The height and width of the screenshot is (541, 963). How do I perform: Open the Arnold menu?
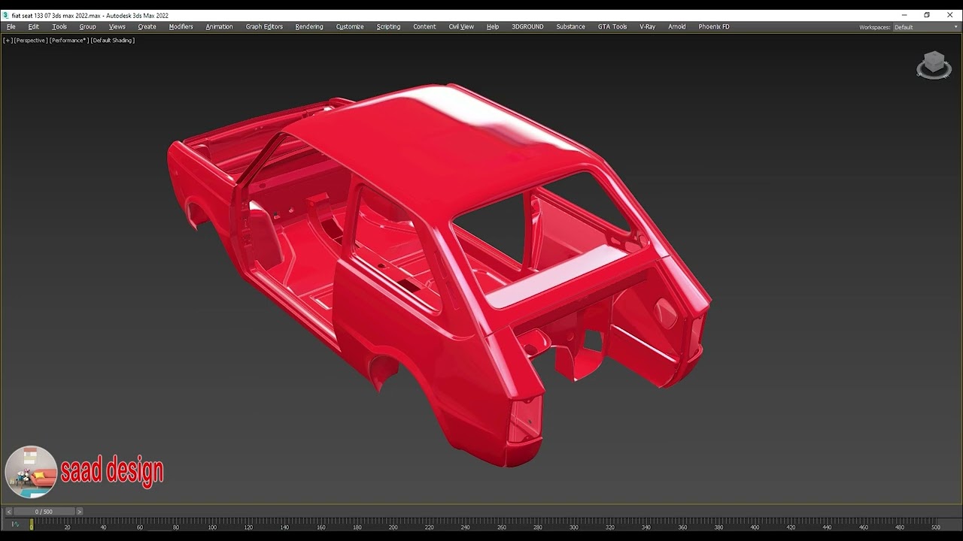677,26
